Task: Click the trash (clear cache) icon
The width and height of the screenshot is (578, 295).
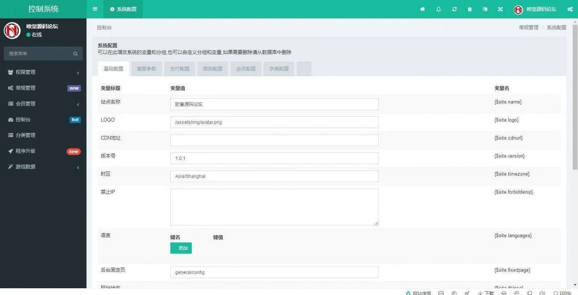Action: [470, 9]
